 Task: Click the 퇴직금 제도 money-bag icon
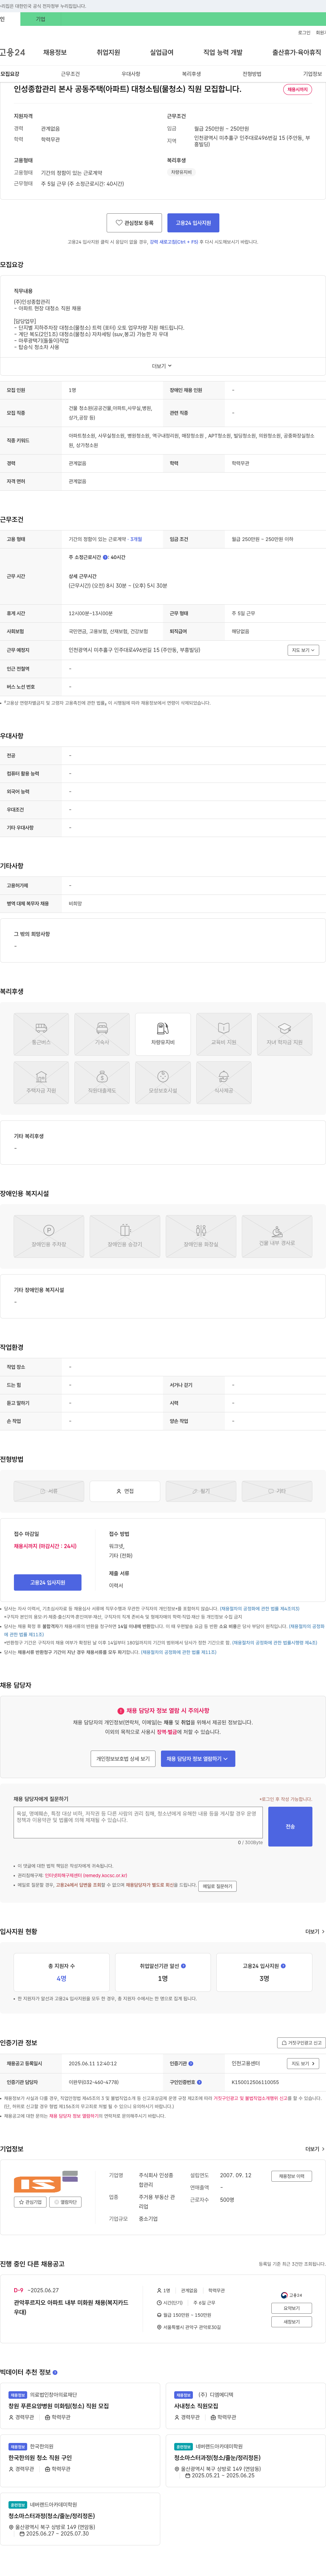click(102, 1082)
